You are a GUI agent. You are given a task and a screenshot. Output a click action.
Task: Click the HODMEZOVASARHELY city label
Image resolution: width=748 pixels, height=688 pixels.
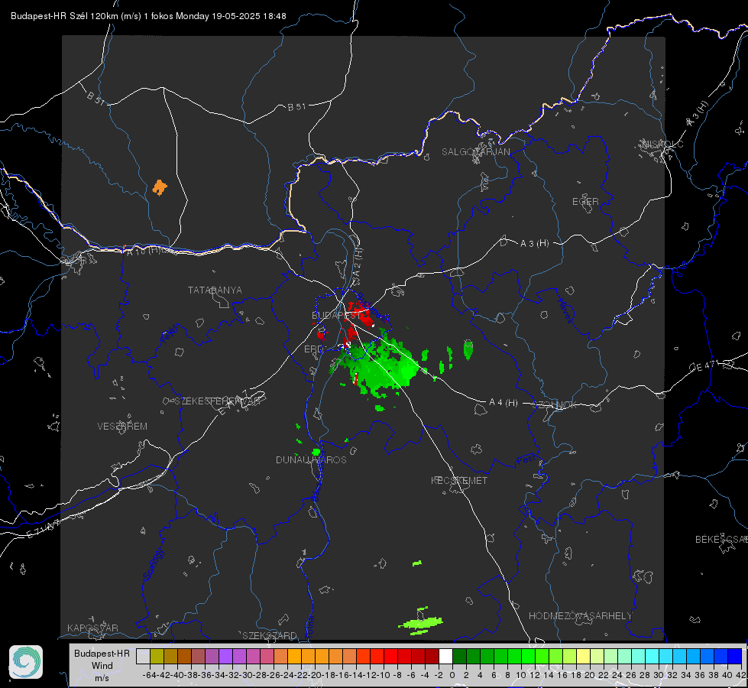(580, 616)
